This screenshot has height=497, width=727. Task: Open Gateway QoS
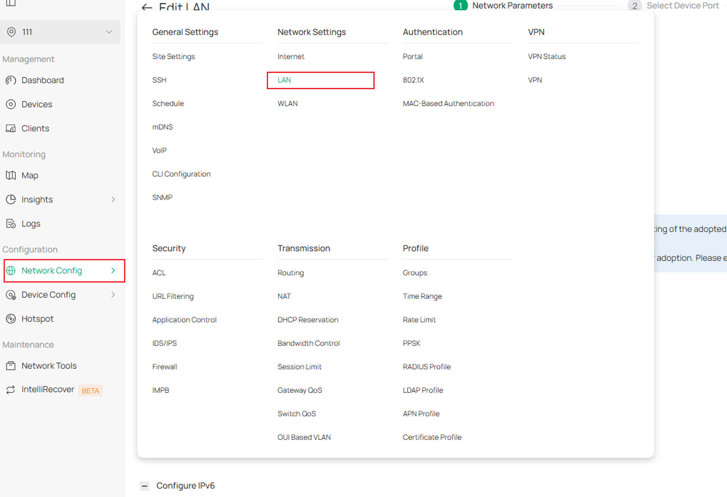[300, 390]
